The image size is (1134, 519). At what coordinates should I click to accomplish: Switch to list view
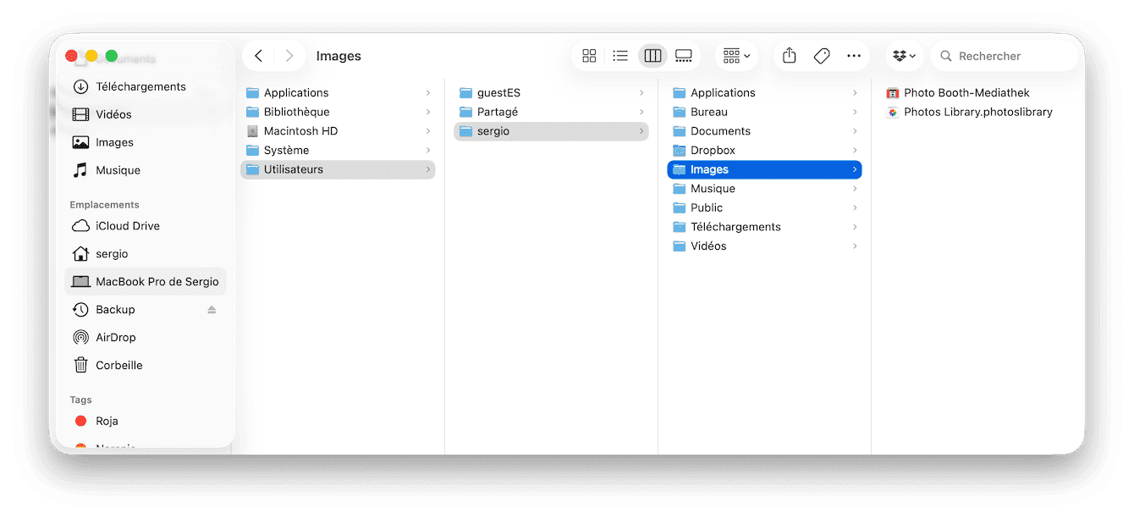(x=620, y=55)
